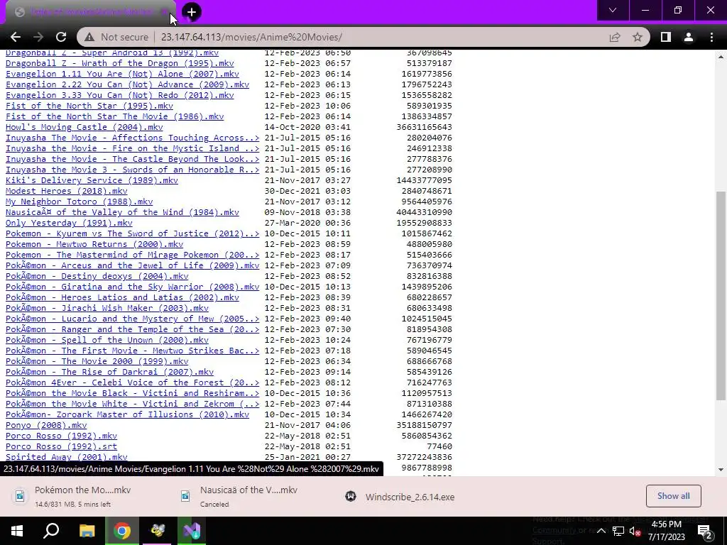Open Fist of the North Star (1995).mkv
Viewport: 727px width, 545px height.
click(x=89, y=106)
